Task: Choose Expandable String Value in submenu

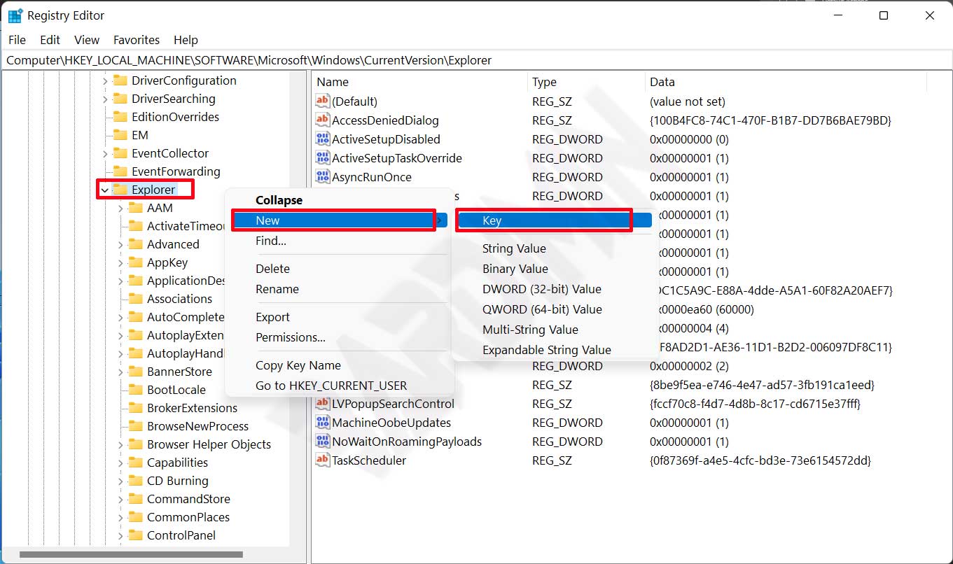Action: pos(547,350)
